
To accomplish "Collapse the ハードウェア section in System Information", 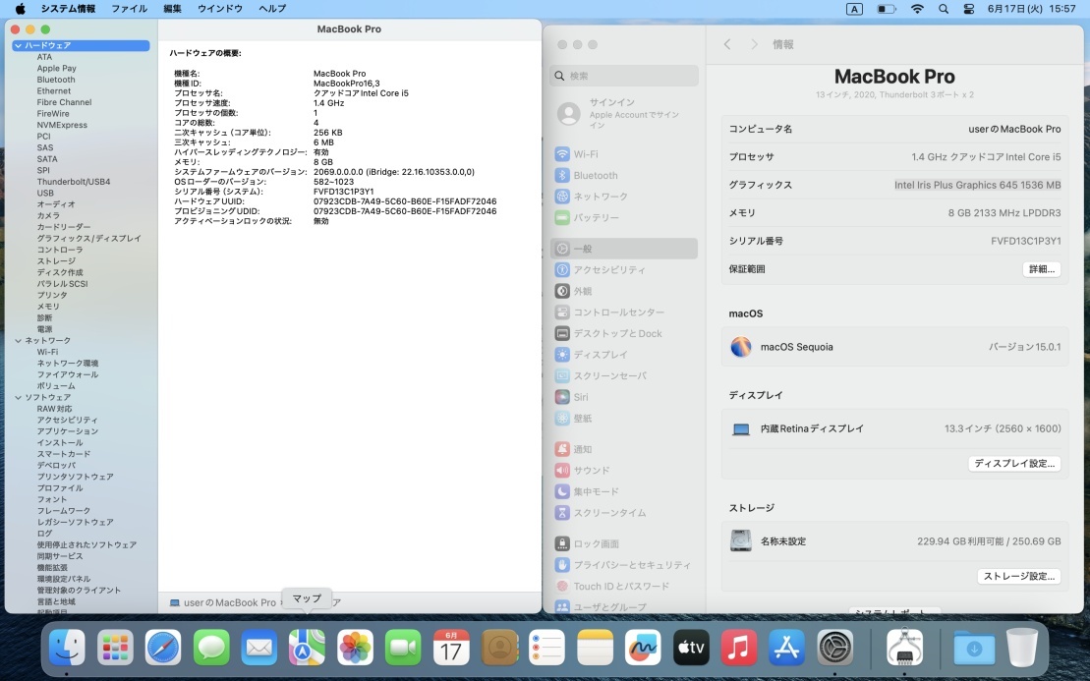I will click(x=18, y=46).
